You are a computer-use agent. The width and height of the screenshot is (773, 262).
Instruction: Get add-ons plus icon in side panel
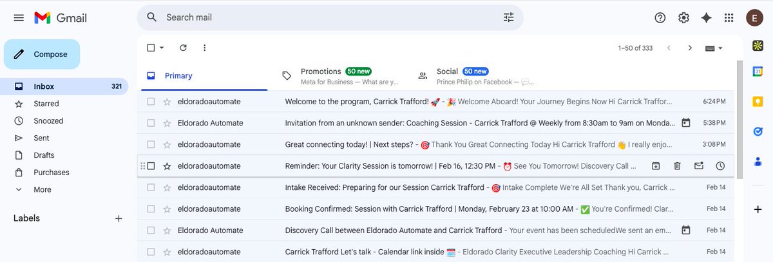coord(758,209)
